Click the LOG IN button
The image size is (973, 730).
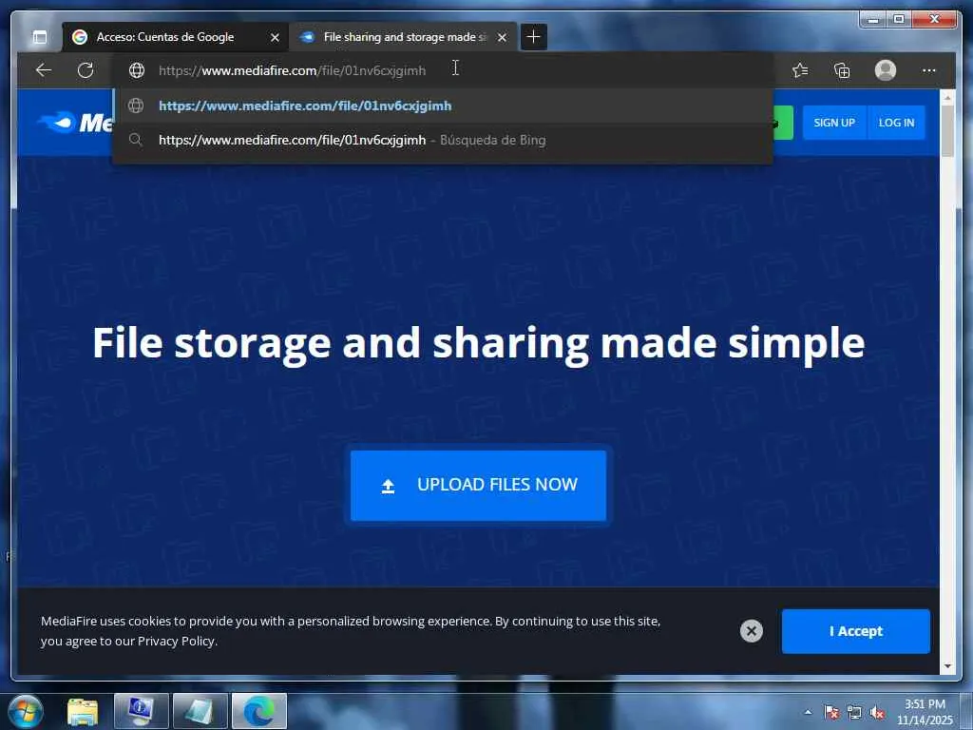pos(896,123)
